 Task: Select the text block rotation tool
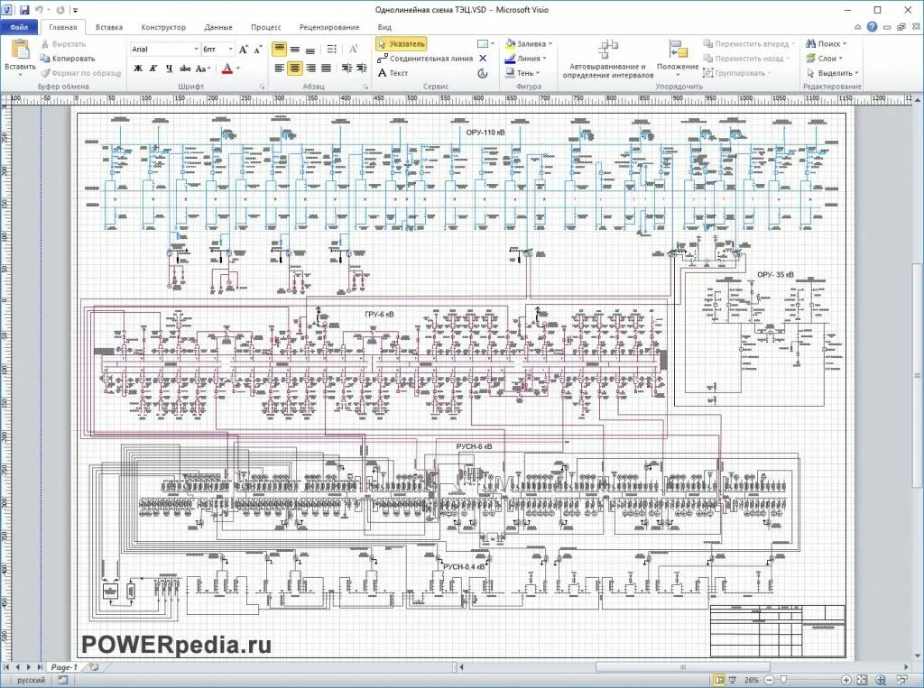pos(483,73)
